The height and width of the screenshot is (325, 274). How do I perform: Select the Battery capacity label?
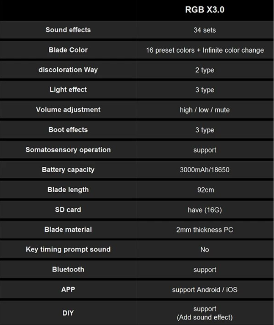coord(68,169)
